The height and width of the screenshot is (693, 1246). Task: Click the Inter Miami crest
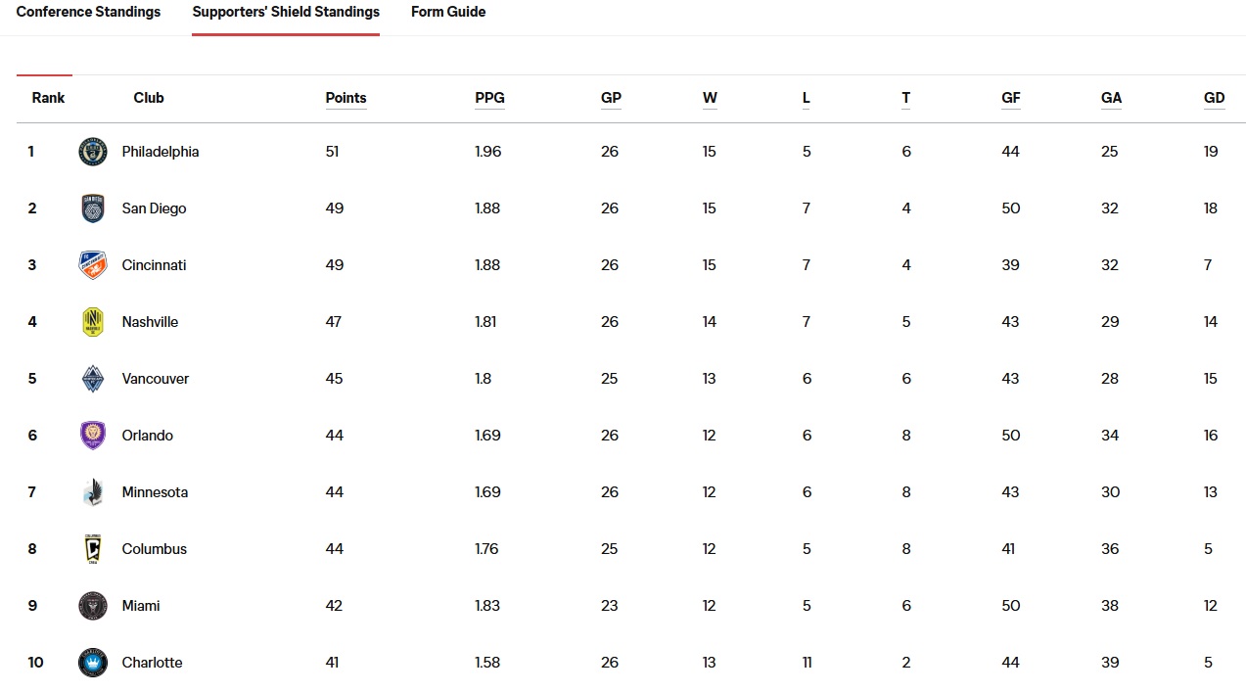pyautogui.click(x=93, y=606)
